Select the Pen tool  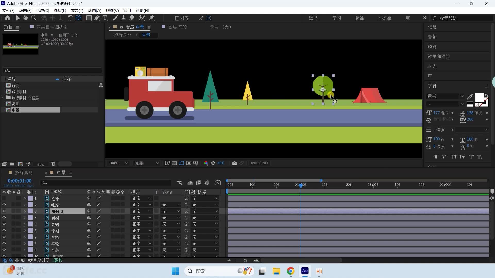coord(97,18)
